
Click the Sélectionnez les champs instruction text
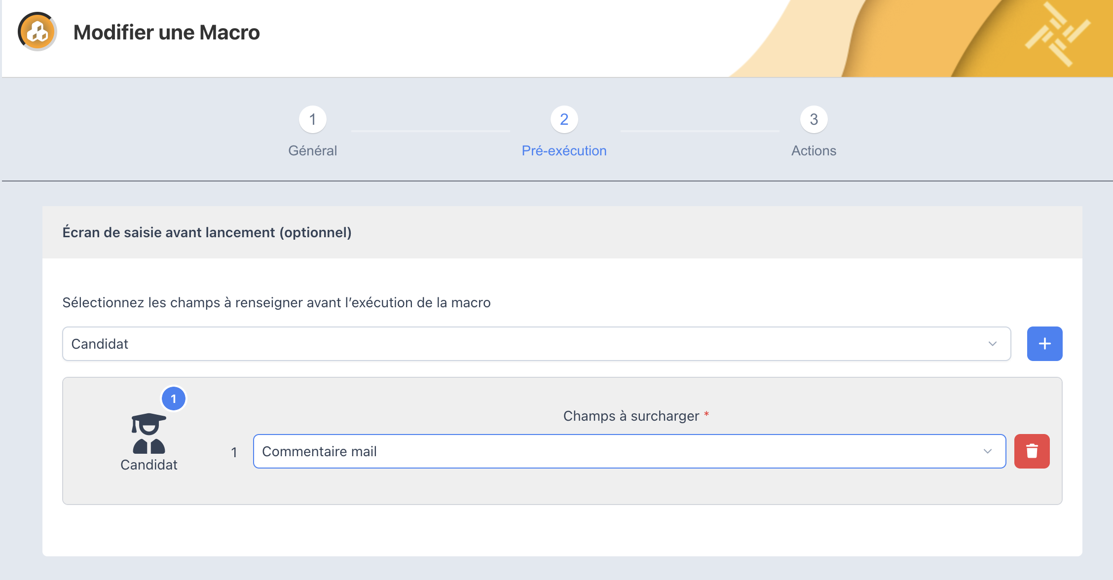coord(276,302)
